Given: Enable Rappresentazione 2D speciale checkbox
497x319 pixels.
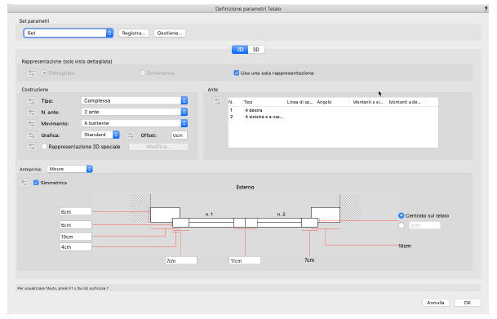Looking at the screenshot, I should 44,147.
